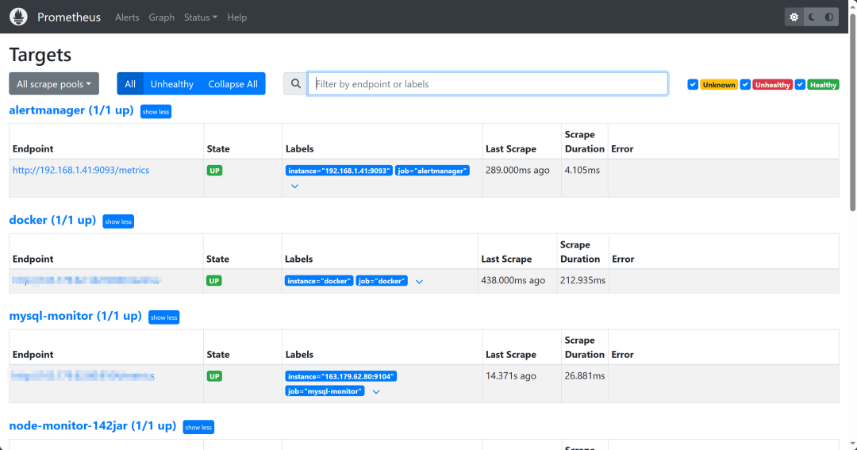Viewport: 857px width, 450px height.
Task: Click show less beside mysql-monitor
Action: (164, 317)
